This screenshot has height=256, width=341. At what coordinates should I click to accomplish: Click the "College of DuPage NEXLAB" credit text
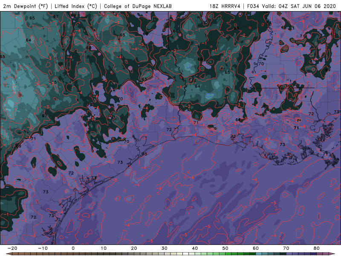point(138,6)
